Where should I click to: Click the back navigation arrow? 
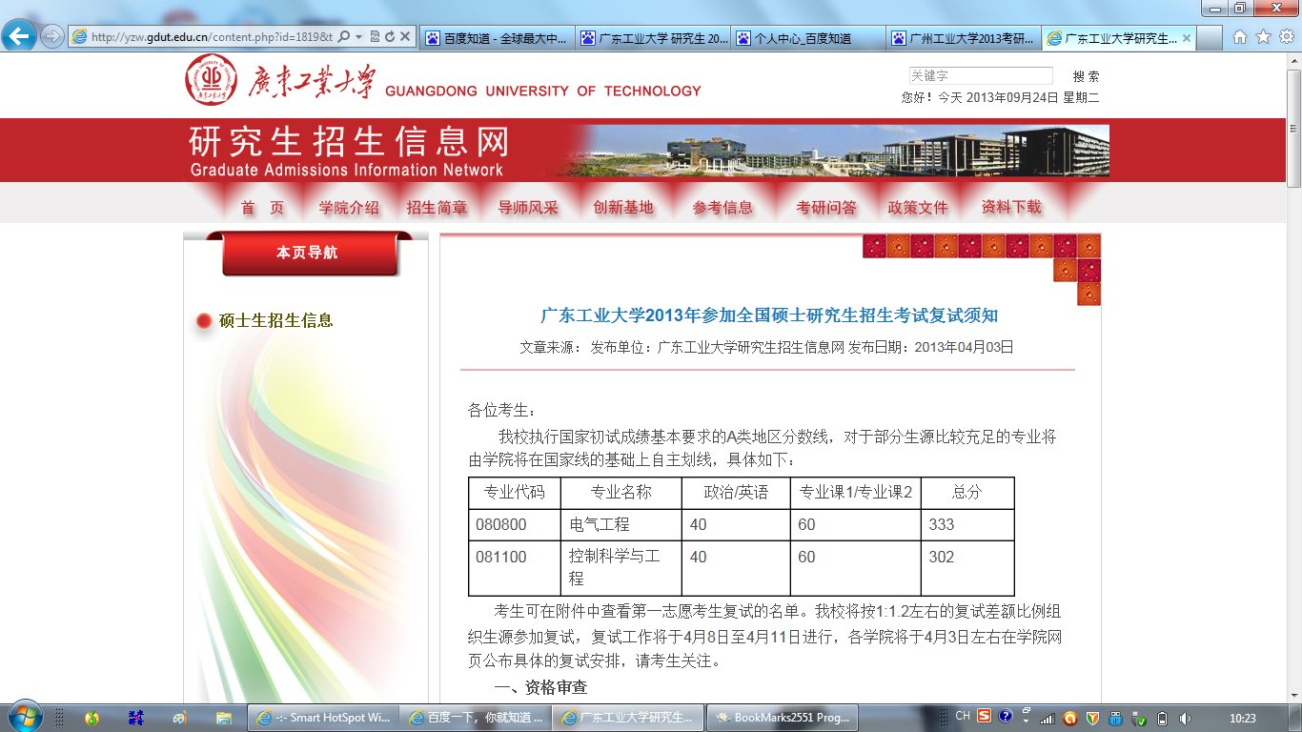[x=19, y=36]
